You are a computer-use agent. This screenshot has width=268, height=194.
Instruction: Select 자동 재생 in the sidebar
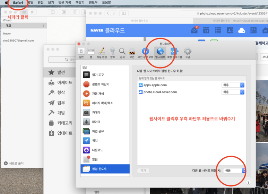click(x=105, y=94)
